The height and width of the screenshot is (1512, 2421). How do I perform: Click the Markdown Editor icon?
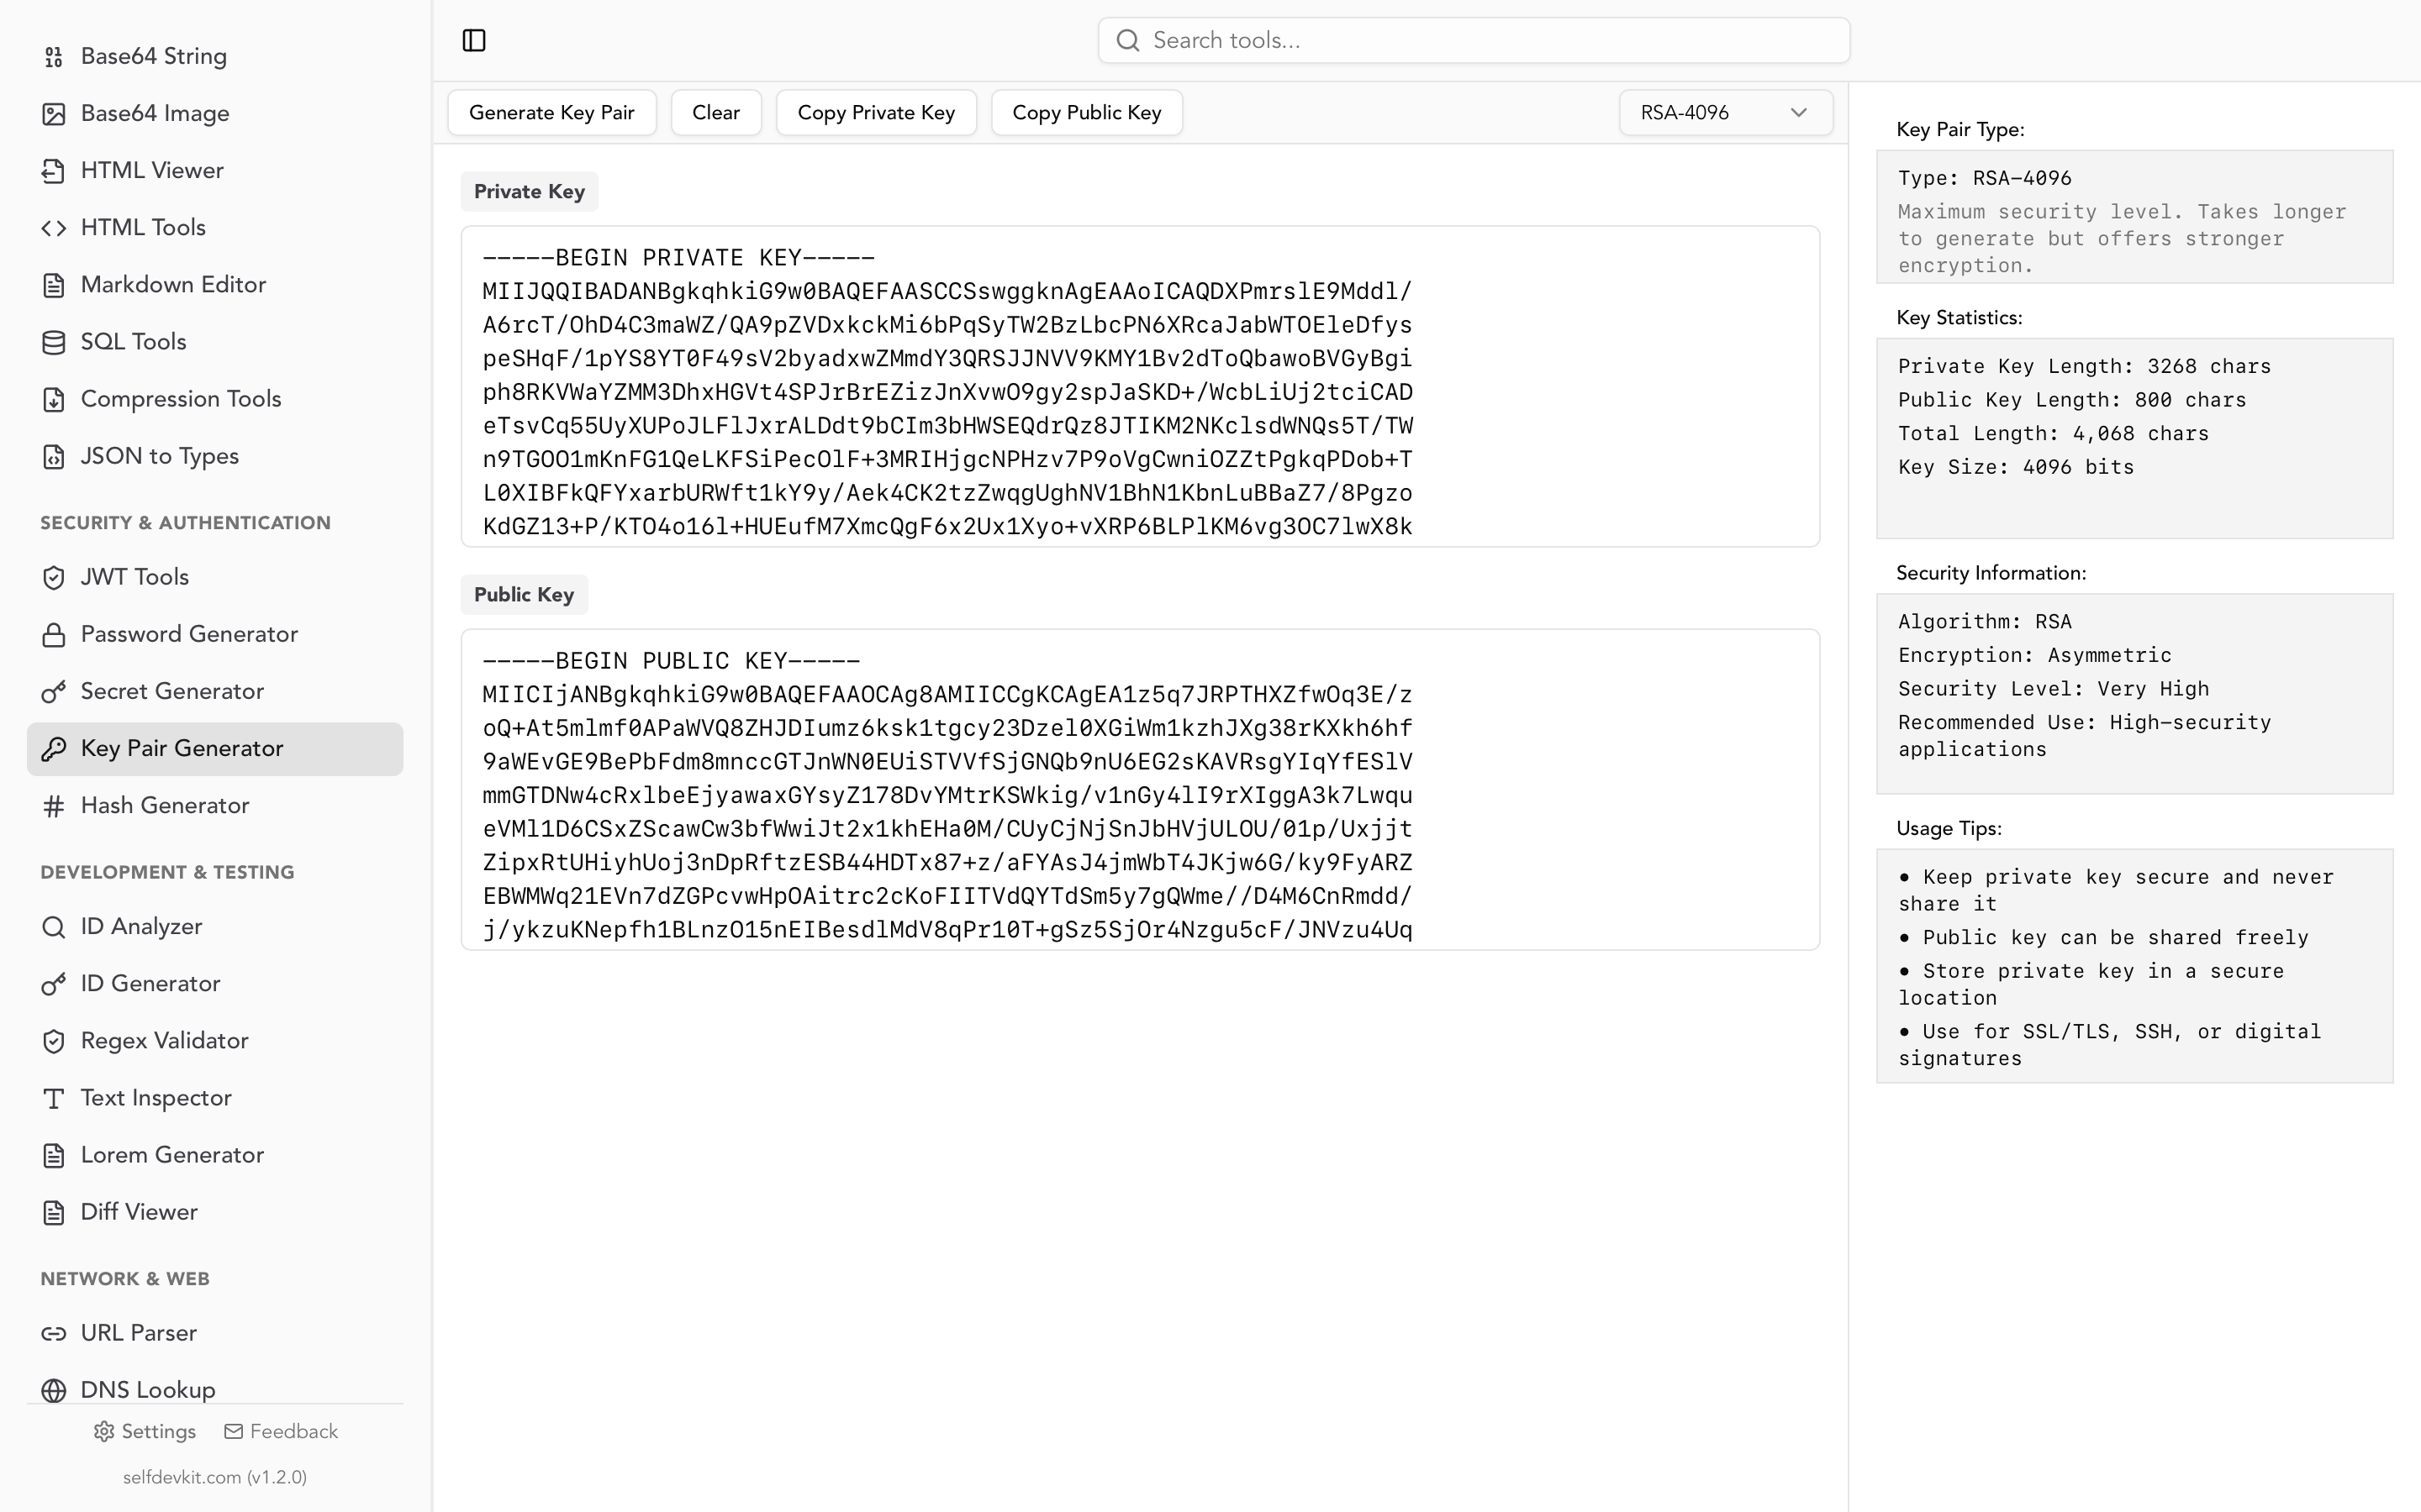[x=54, y=285]
